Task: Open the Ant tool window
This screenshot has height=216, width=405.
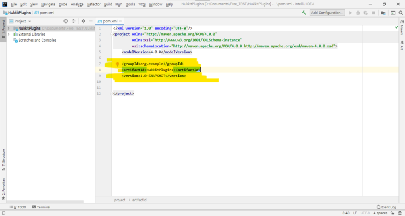Action: tap(402, 46)
